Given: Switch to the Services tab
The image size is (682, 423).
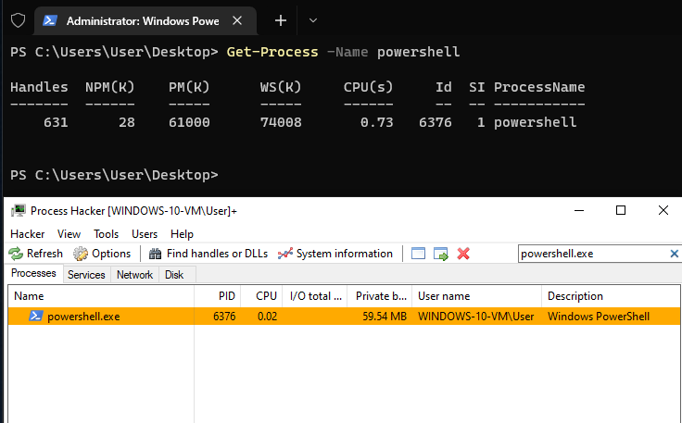Looking at the screenshot, I should pyautogui.click(x=86, y=275).
